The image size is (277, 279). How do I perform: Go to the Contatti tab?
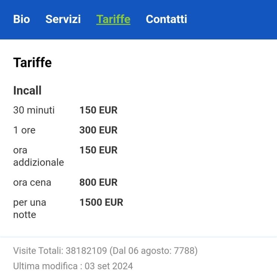[x=166, y=19]
